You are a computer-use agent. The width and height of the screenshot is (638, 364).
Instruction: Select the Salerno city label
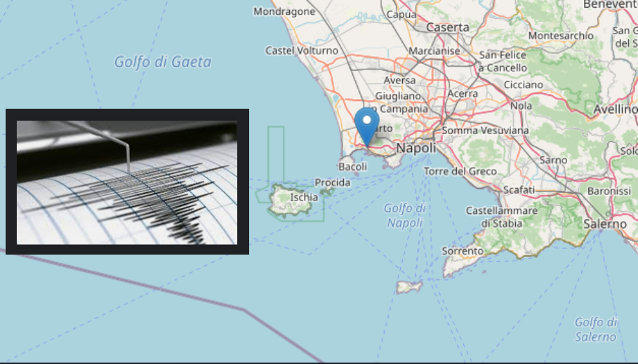(605, 224)
